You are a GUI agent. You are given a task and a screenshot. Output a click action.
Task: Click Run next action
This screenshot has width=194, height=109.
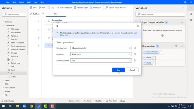tap(64, 8)
